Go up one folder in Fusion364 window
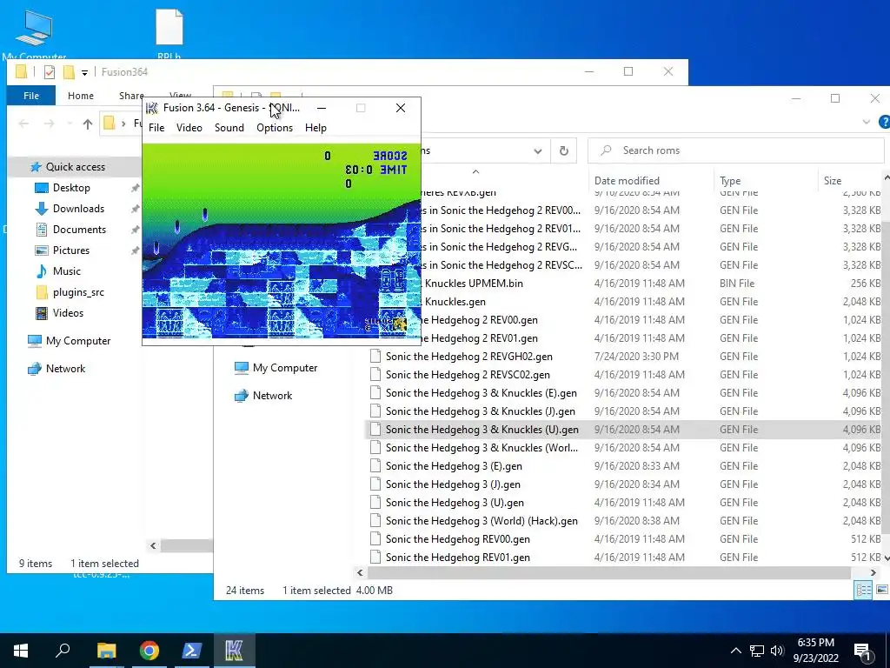Image resolution: width=890 pixels, height=668 pixels. coord(88,124)
